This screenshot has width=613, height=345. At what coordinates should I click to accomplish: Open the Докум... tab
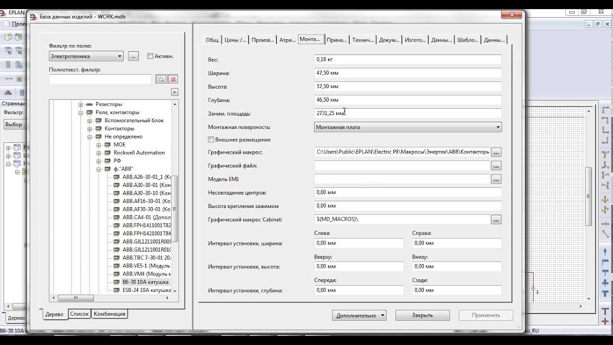pos(389,40)
